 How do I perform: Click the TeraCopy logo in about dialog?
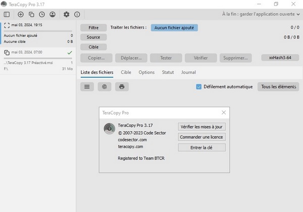pos(110,129)
